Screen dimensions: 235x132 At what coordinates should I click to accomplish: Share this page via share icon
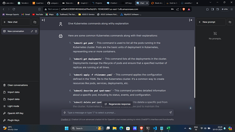[178, 9]
